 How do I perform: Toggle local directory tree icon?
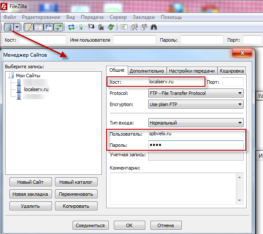[39, 27]
